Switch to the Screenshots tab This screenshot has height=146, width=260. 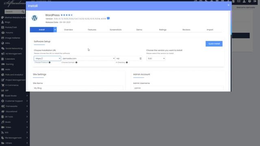(x=115, y=30)
